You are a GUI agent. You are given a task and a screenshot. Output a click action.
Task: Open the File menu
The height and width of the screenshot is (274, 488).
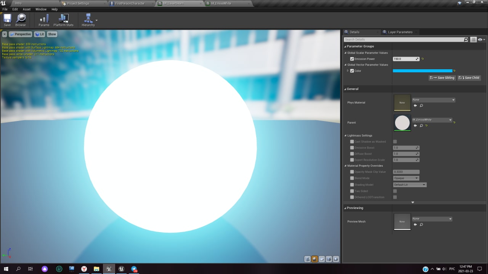[x=5, y=9]
